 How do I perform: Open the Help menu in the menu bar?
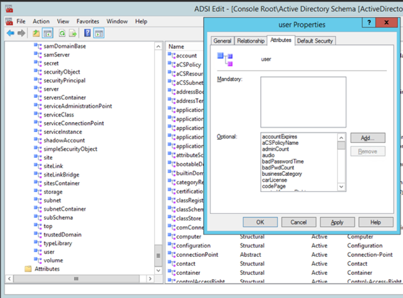pyautogui.click(x=141, y=21)
